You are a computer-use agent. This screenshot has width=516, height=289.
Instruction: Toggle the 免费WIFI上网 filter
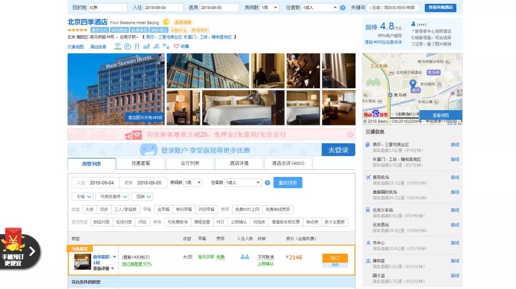247,209
